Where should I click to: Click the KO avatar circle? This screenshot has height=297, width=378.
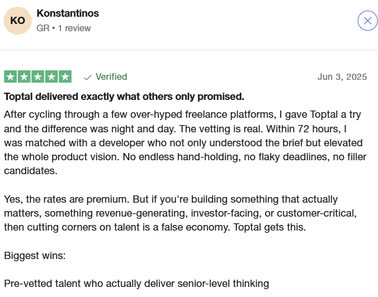[17, 21]
